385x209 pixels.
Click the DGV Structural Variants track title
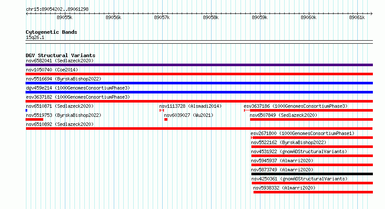(x=61, y=55)
